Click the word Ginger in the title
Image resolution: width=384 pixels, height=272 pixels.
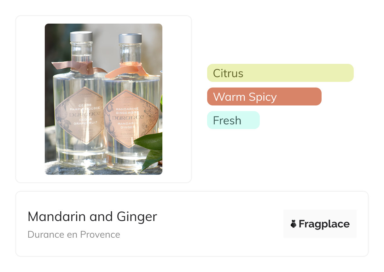pyautogui.click(x=137, y=217)
